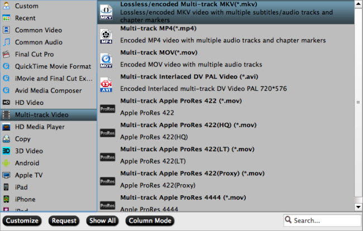This screenshot has width=363, height=231.
Task: Select Lossless/encoded Multi-track MKV(*.mkv) format
Action: click(226, 12)
